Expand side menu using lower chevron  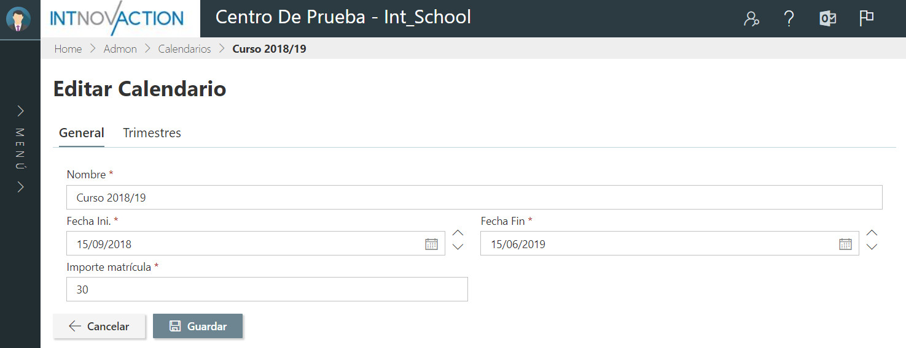(20, 187)
